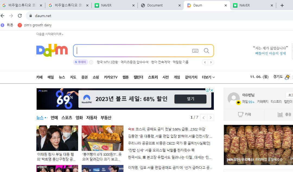Viewport: 293px width, 172px height.
Task: Click the info icon next to 투데이
Action: (x=91, y=62)
